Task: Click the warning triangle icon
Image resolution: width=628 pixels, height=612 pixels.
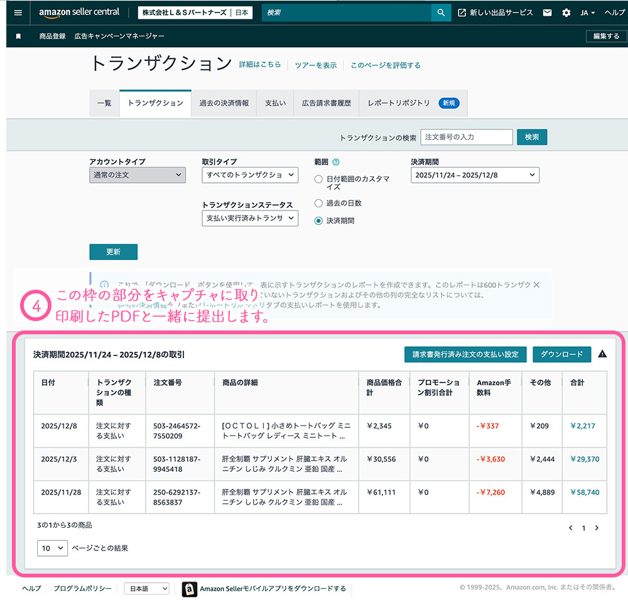Action: [602, 354]
